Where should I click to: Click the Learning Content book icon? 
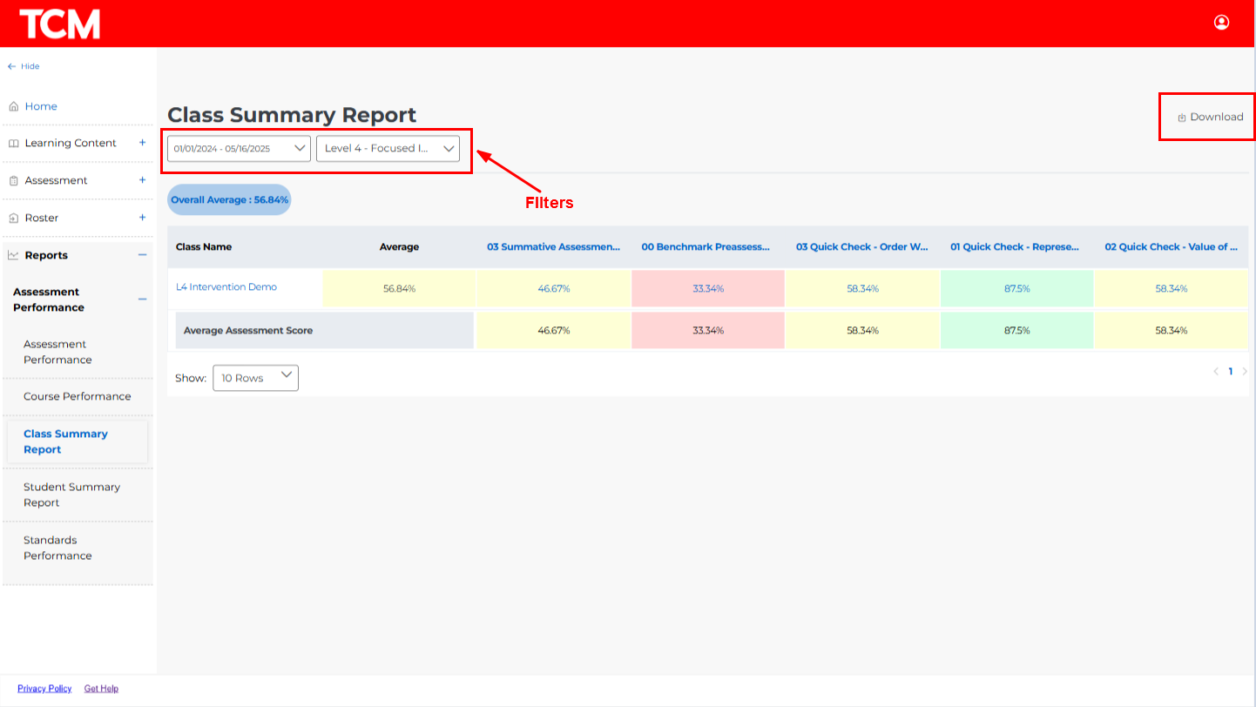[13, 144]
